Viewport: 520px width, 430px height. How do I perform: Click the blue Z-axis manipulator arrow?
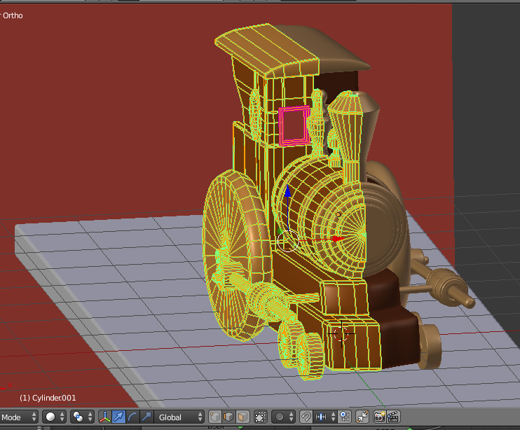pyautogui.click(x=287, y=191)
